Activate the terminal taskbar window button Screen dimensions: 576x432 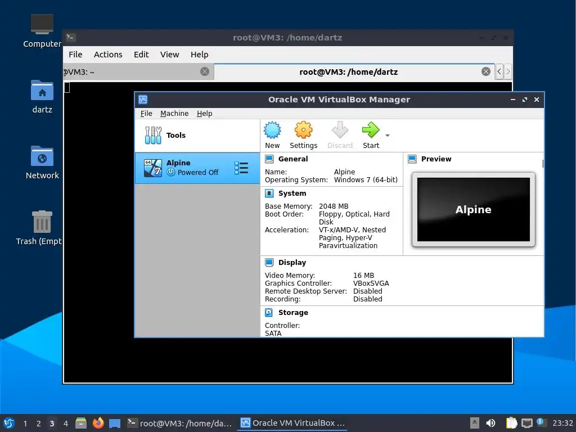point(179,423)
